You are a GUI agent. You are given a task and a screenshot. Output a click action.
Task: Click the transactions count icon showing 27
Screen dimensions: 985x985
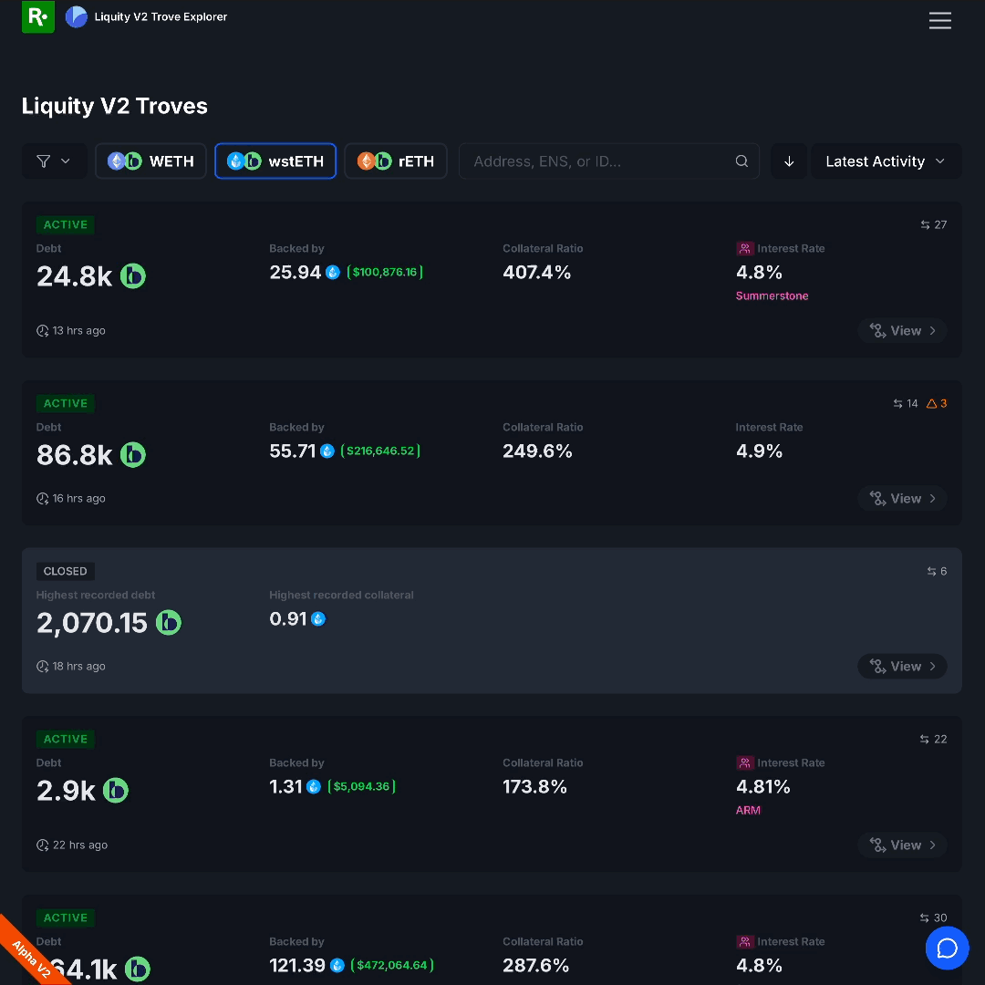pyautogui.click(x=926, y=224)
